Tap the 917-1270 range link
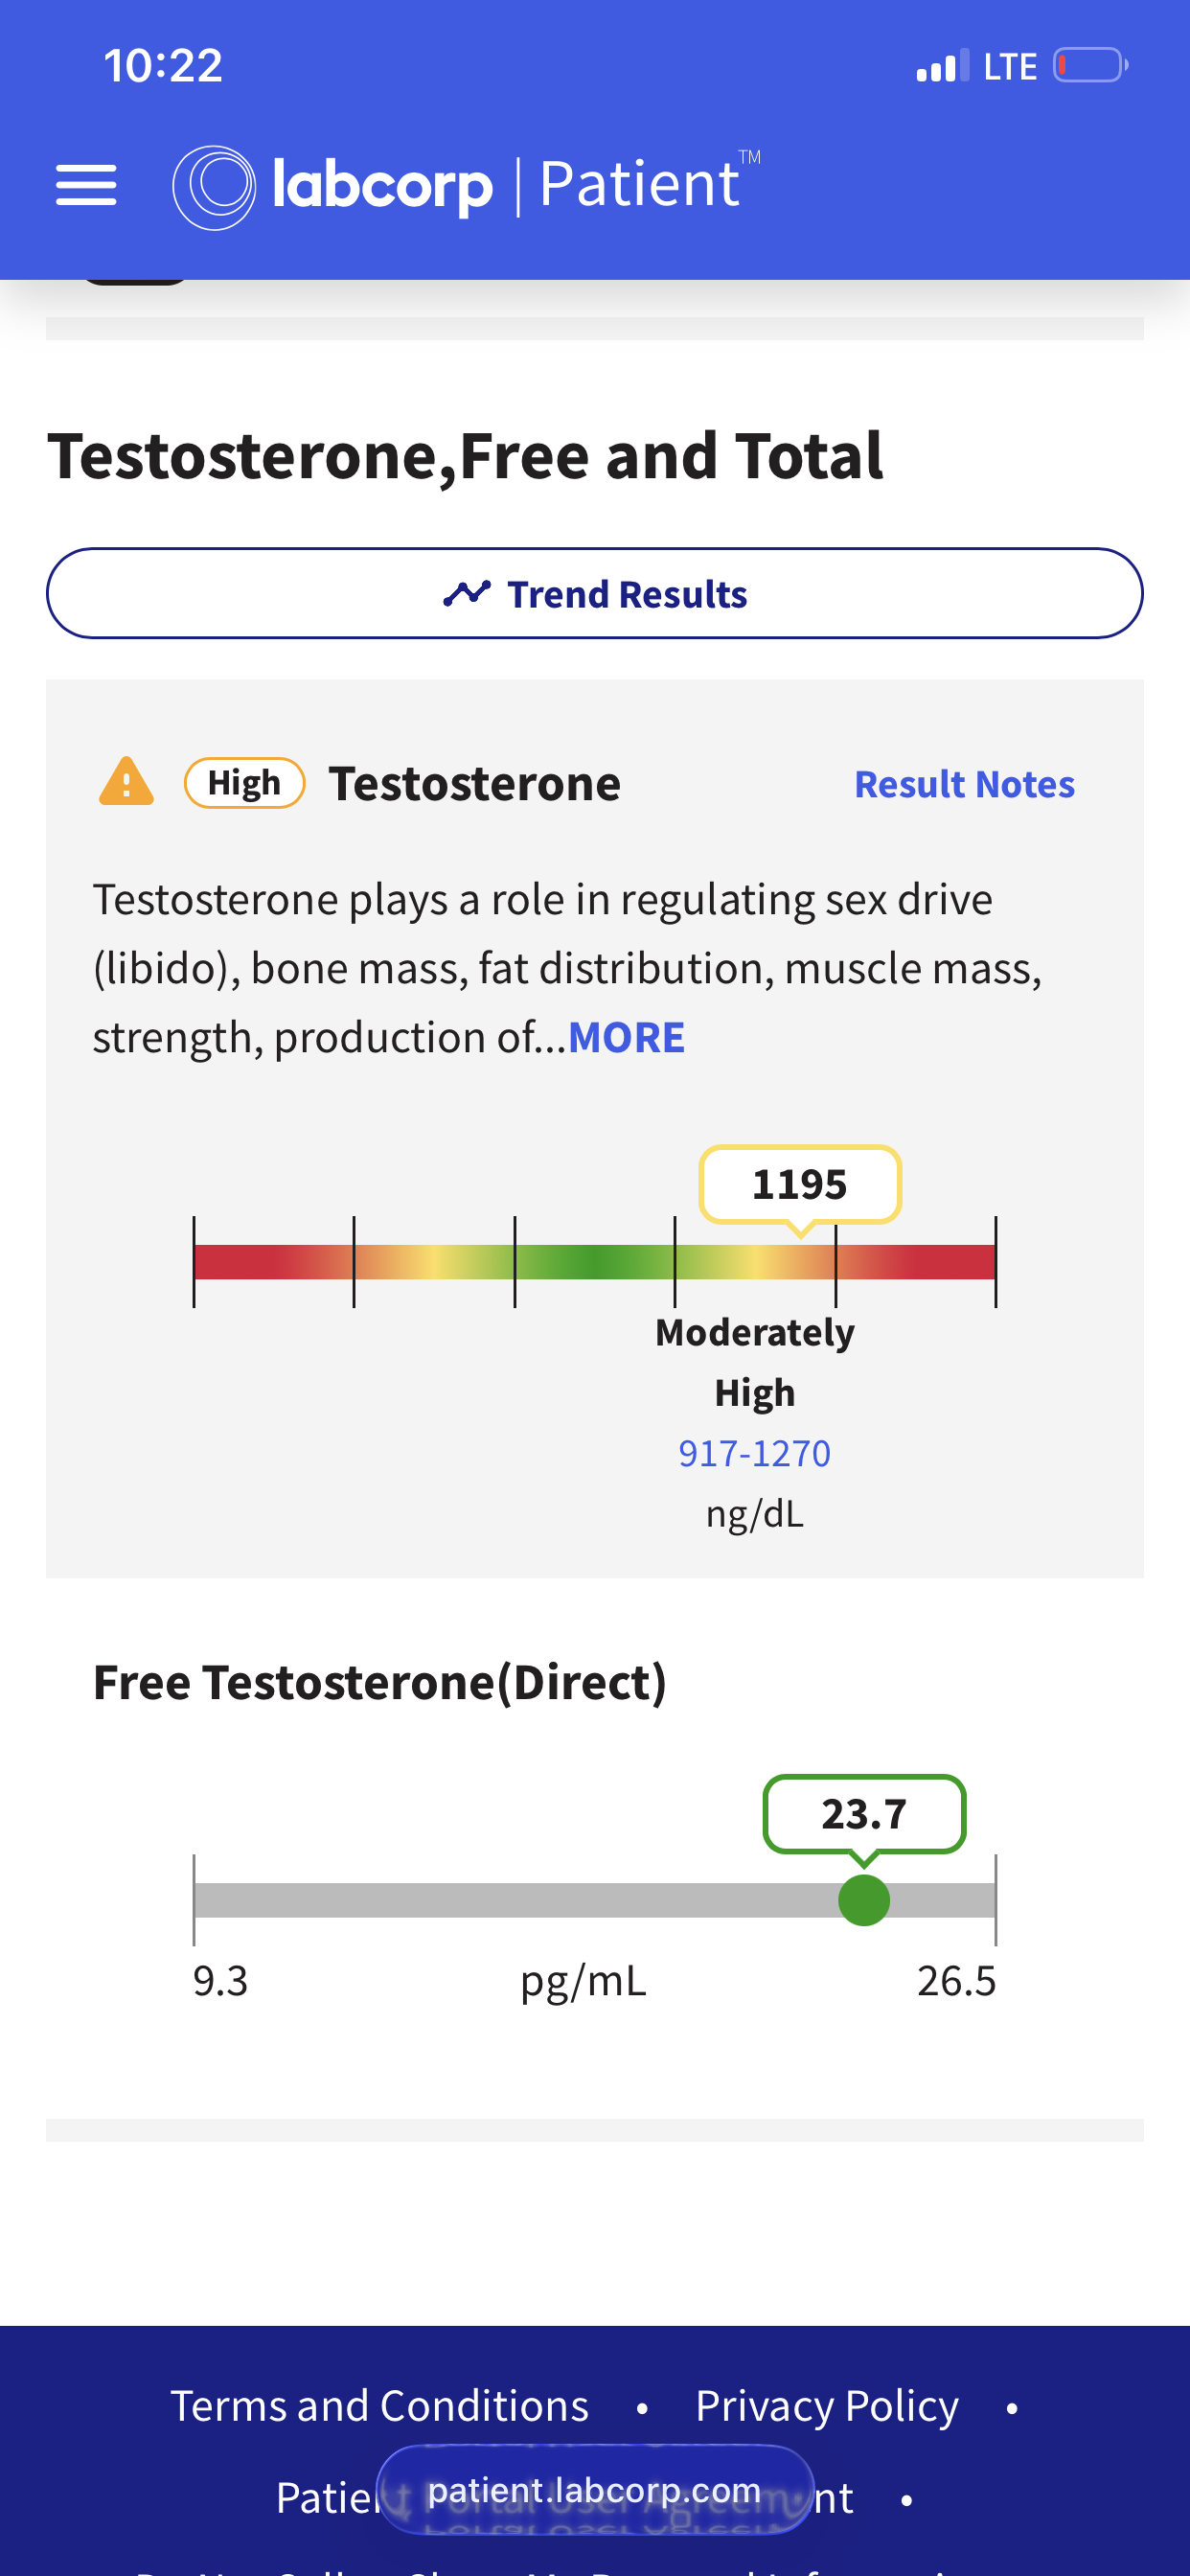 [755, 1453]
